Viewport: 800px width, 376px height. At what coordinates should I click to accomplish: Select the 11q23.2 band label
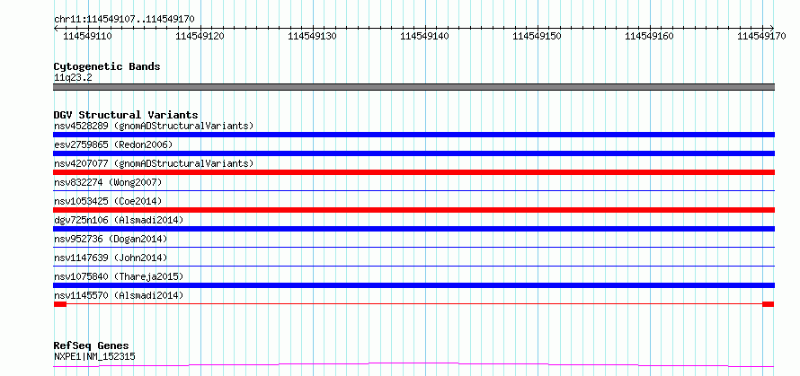pyautogui.click(x=73, y=77)
